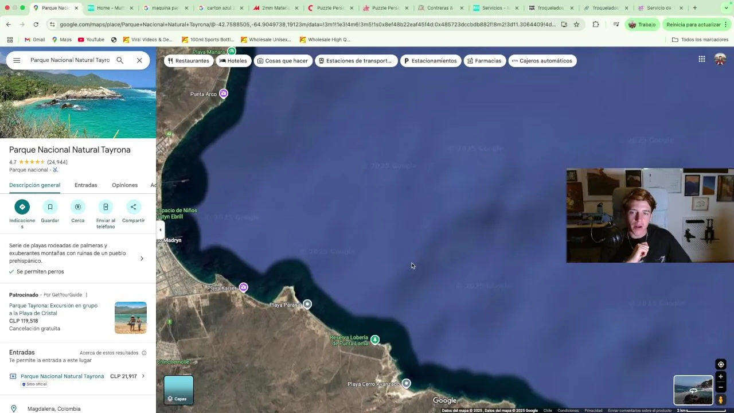The image size is (734, 413).
Task: Click the Guardar bookmark icon
Action: click(x=50, y=207)
